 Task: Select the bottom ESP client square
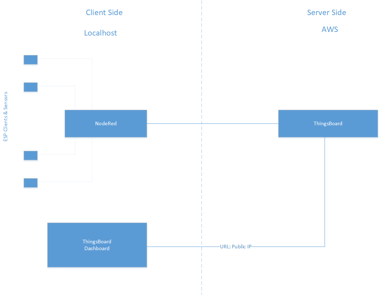pyautogui.click(x=31, y=183)
